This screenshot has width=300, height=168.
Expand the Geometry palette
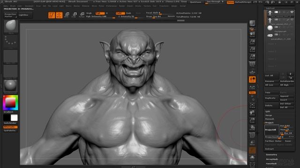click(x=271, y=154)
